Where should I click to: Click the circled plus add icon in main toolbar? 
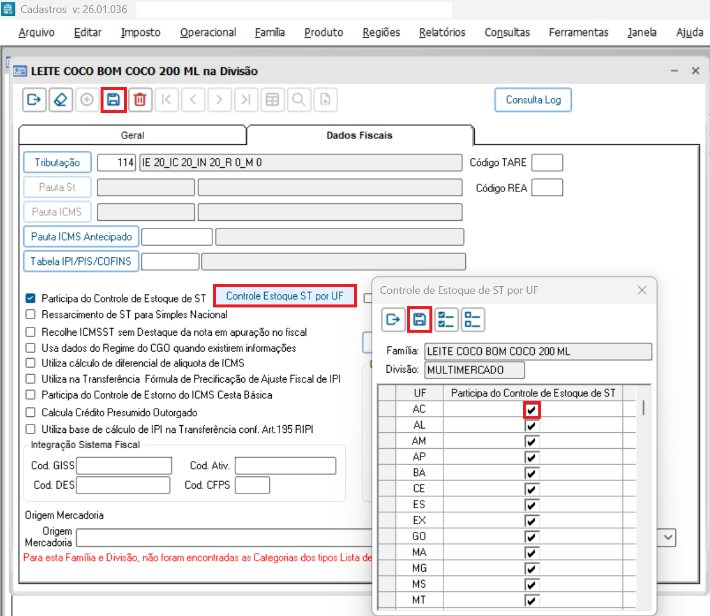pos(87,100)
